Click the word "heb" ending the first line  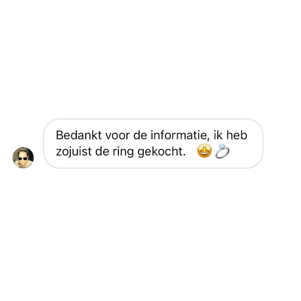[x=237, y=135]
